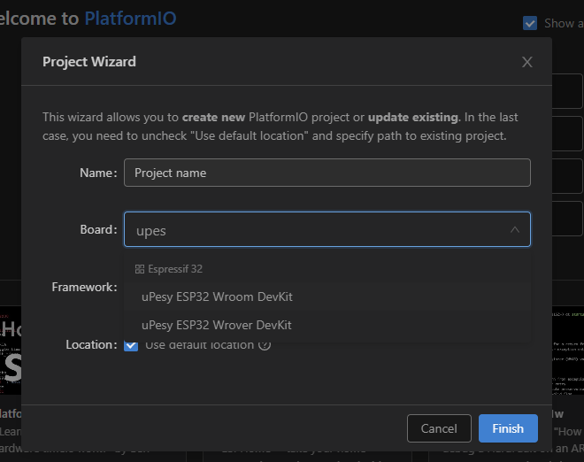Select uPesy ESP32 Wrover DevKit board
Image resolution: width=584 pixels, height=462 pixels.
click(x=327, y=326)
